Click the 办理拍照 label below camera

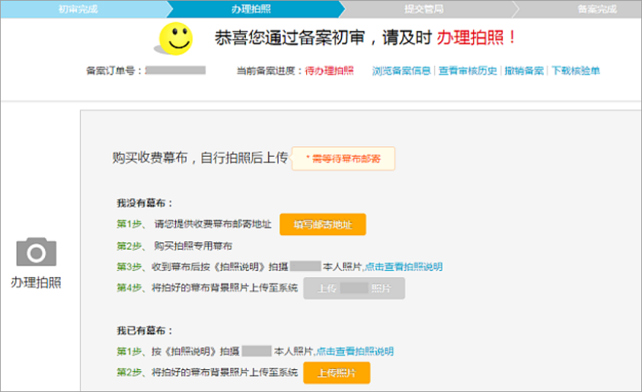point(36,282)
